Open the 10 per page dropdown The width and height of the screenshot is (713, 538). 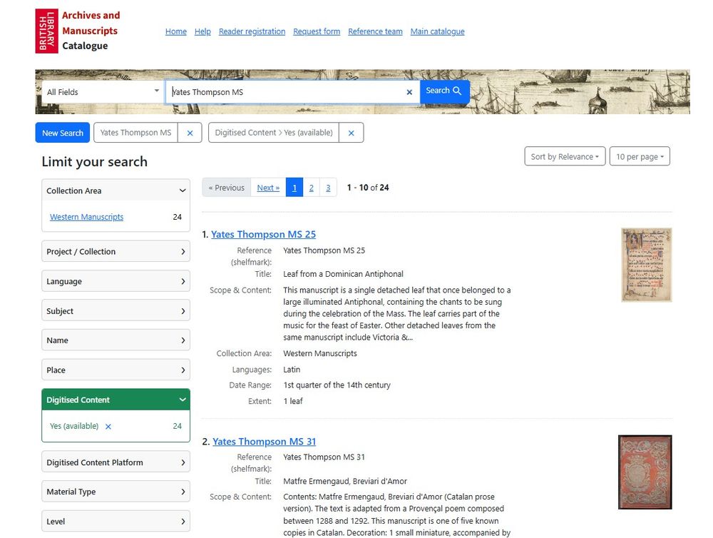click(639, 156)
